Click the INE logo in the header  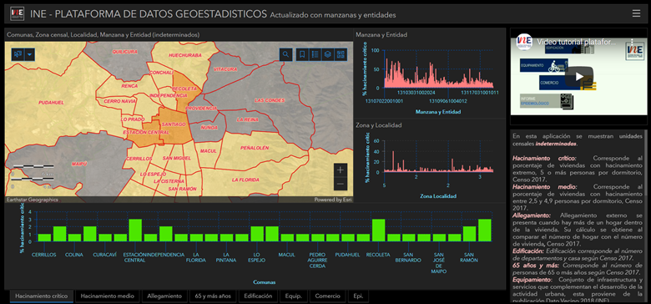tap(17, 13)
